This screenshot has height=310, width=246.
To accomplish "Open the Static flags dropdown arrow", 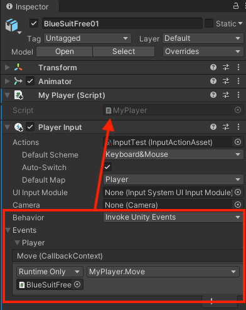I will 240,23.
